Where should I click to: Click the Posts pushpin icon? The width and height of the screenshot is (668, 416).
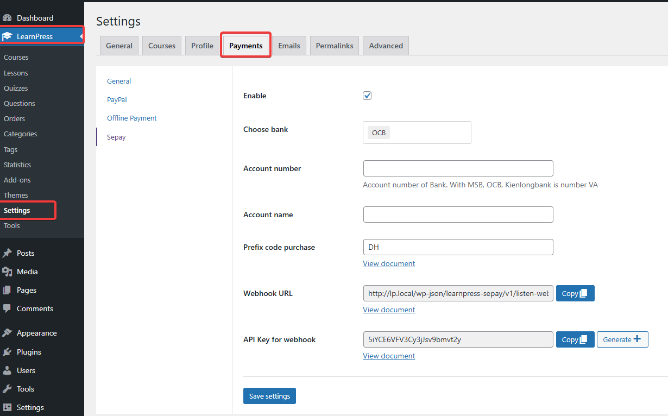pyautogui.click(x=7, y=253)
